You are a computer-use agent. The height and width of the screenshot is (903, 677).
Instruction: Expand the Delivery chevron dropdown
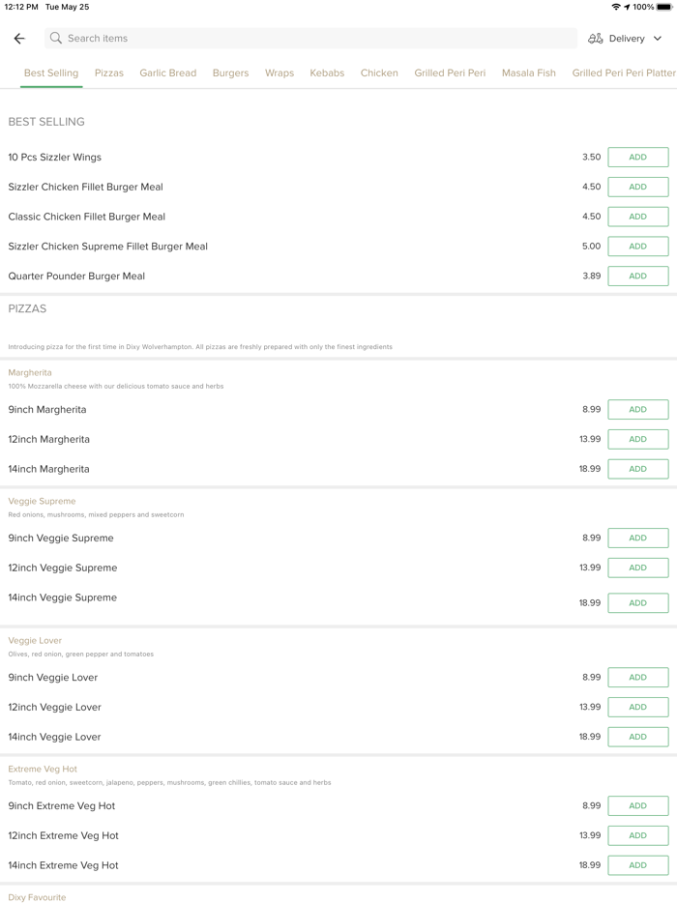658,39
